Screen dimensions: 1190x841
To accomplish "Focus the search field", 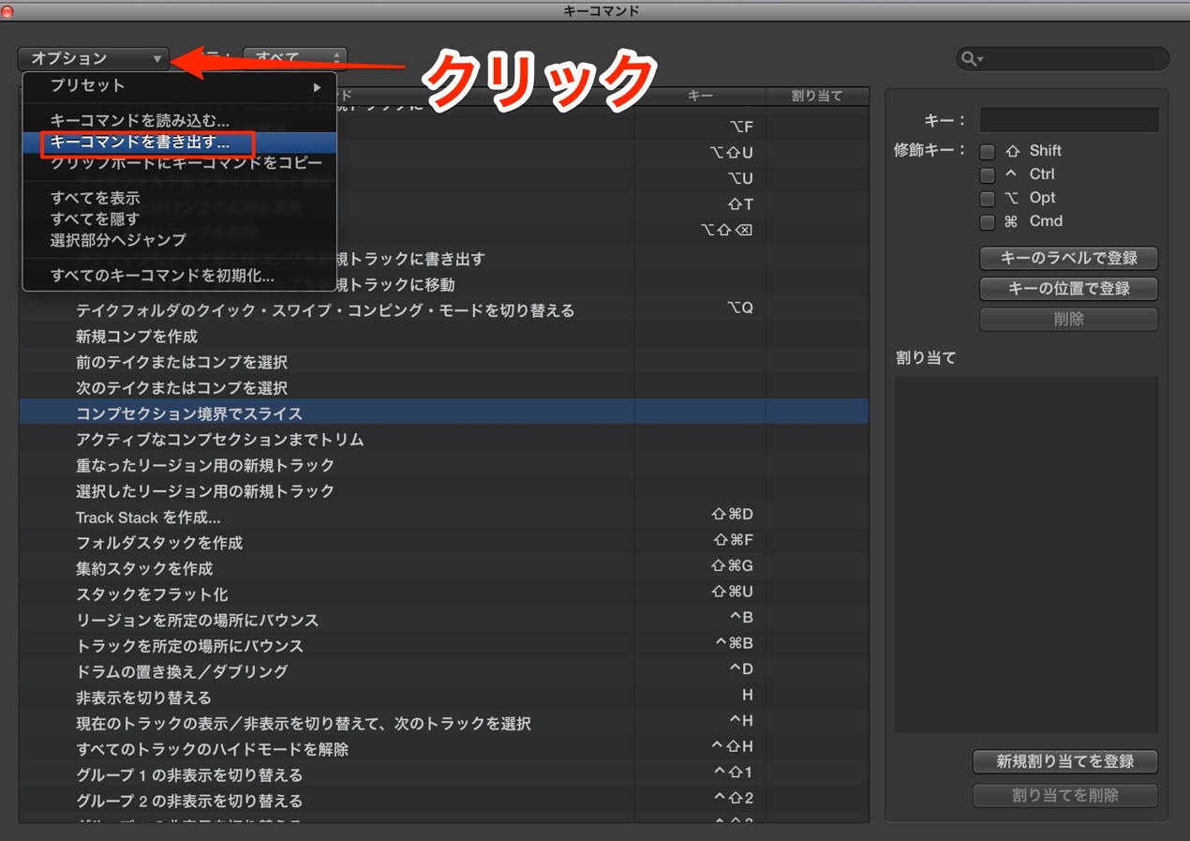I will pyautogui.click(x=1063, y=59).
